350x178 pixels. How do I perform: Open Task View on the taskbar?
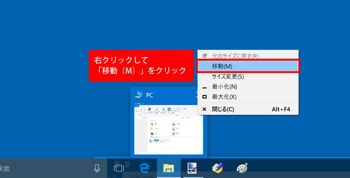point(119,168)
